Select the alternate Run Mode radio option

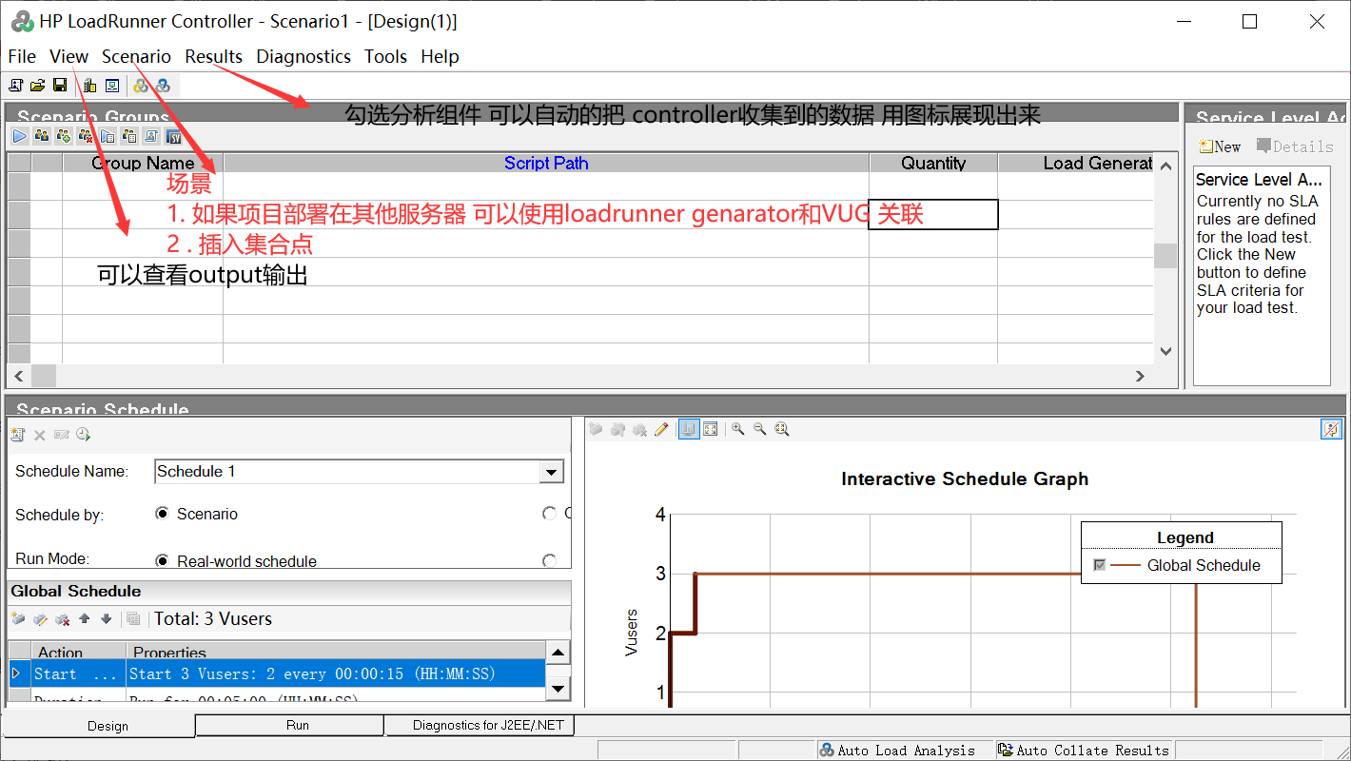549,561
